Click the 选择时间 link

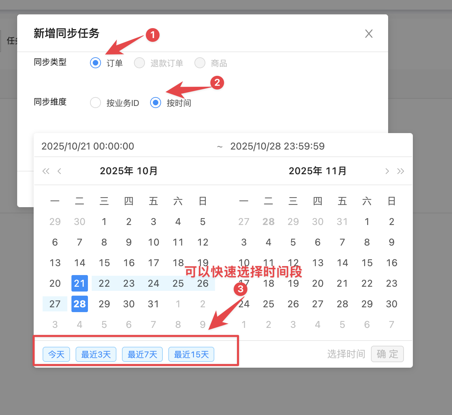[x=346, y=354]
